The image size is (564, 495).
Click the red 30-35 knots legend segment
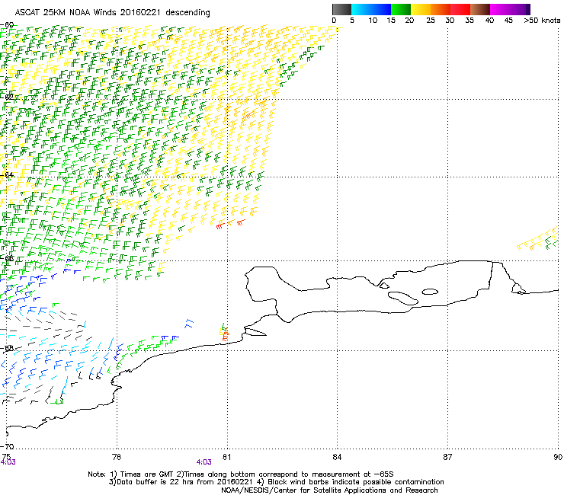(460, 9)
